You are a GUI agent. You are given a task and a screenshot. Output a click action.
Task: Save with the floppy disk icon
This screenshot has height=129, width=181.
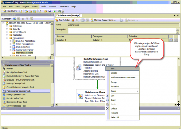click(x=50, y=11)
